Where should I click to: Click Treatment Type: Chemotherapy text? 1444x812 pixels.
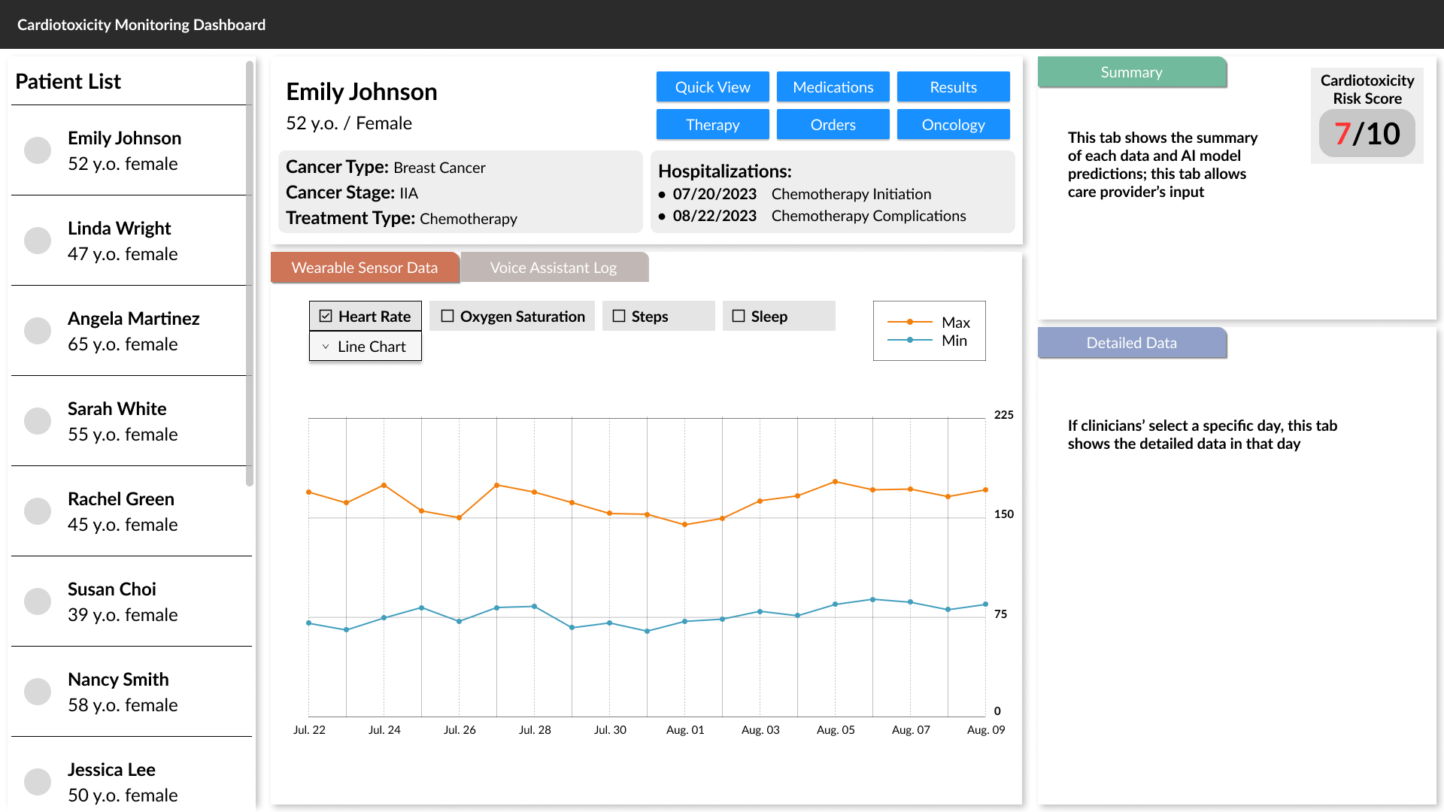click(x=402, y=219)
